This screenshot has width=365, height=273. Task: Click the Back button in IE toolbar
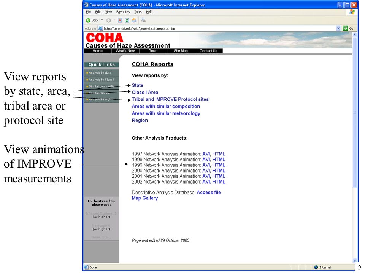[x=92, y=20]
